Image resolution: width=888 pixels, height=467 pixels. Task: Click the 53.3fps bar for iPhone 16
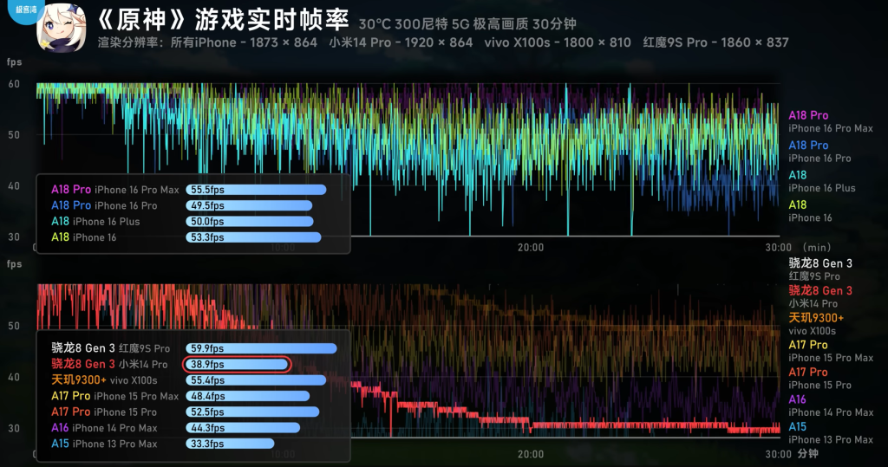click(x=253, y=237)
